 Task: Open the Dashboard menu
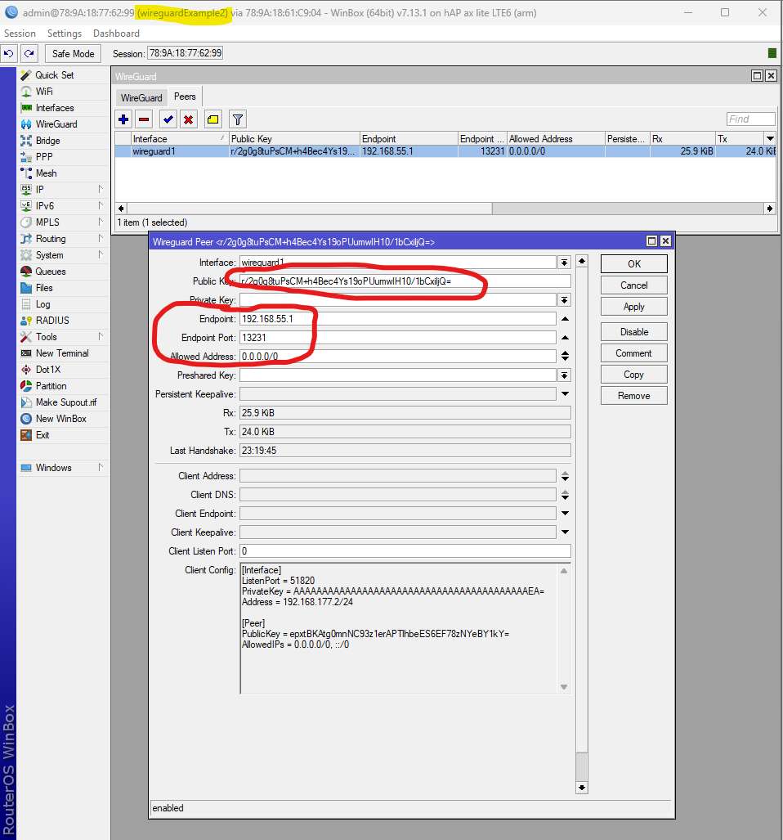click(x=116, y=34)
